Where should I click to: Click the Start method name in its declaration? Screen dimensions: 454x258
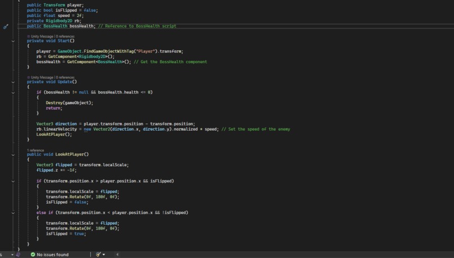[64, 41]
